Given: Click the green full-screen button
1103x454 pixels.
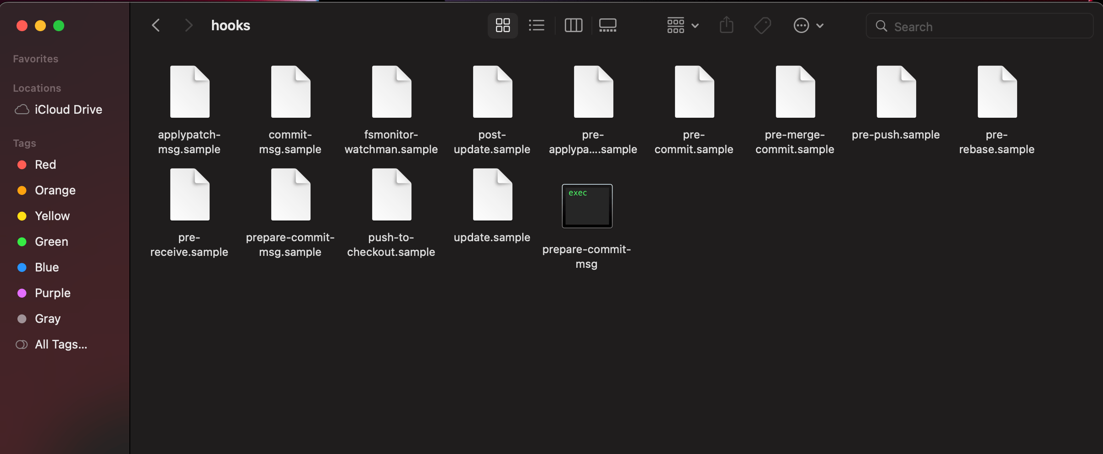Looking at the screenshot, I should (59, 26).
